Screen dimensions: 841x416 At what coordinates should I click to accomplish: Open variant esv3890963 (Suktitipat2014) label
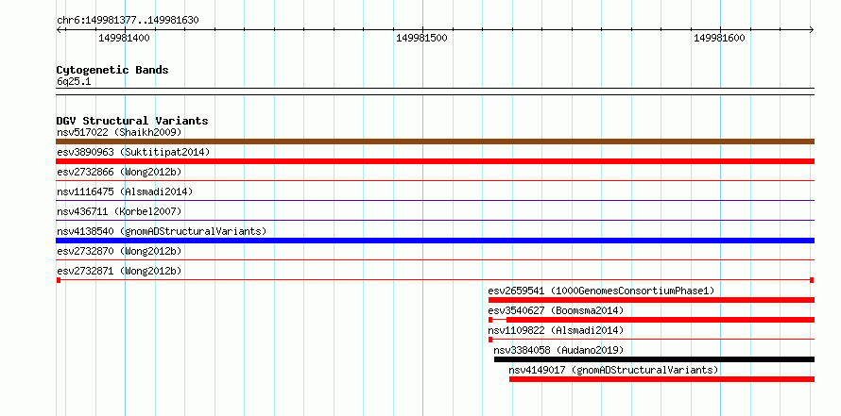pyautogui.click(x=133, y=152)
